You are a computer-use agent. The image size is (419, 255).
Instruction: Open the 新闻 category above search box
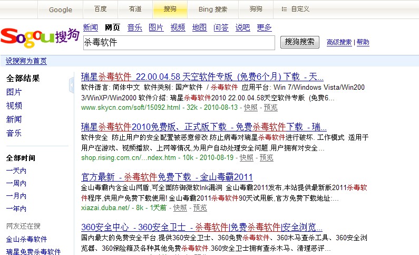[91, 27]
